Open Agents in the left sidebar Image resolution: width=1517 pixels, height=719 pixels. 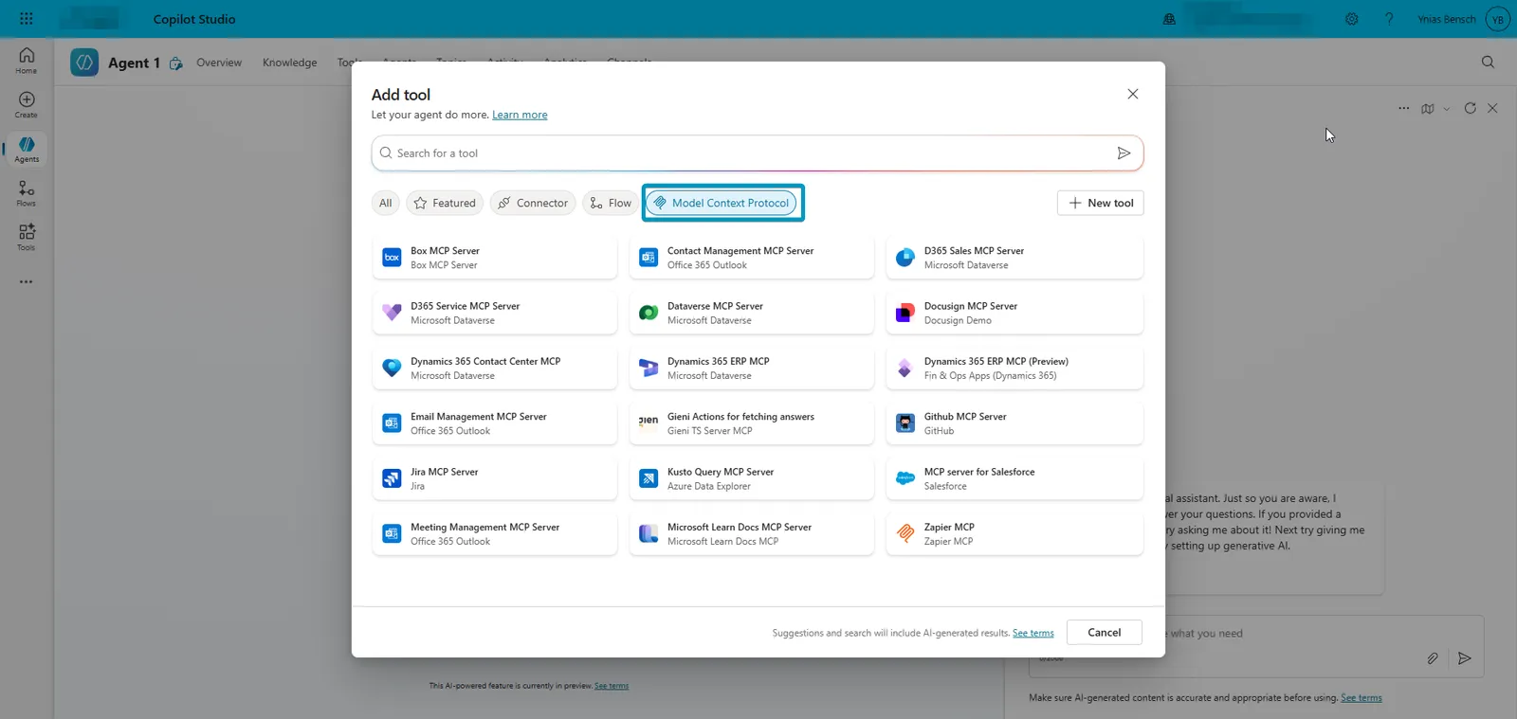[27, 149]
